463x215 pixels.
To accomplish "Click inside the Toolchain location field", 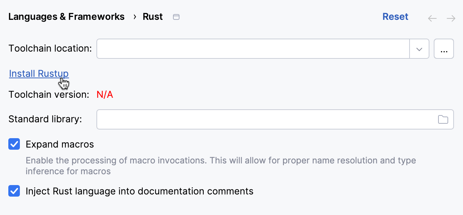I will (253, 48).
